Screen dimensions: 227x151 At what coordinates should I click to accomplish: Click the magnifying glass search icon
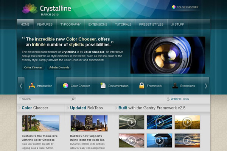tap(73, 99)
